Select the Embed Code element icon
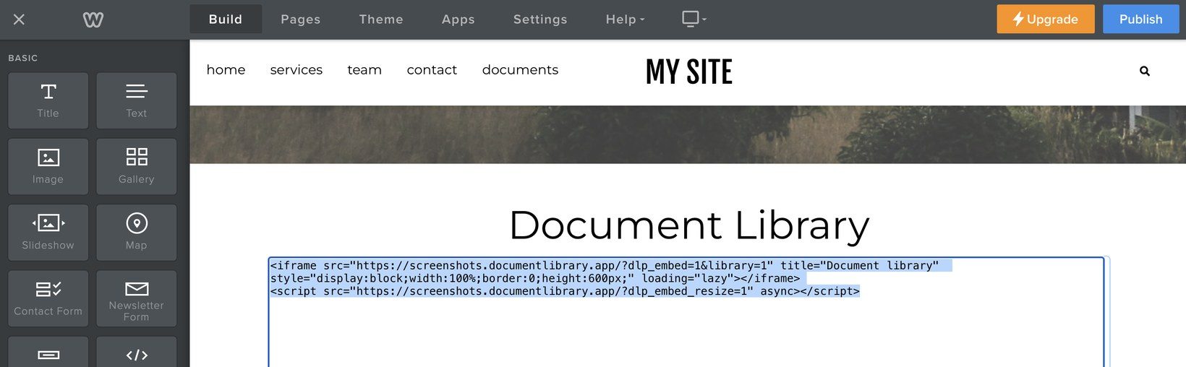 pos(137,355)
